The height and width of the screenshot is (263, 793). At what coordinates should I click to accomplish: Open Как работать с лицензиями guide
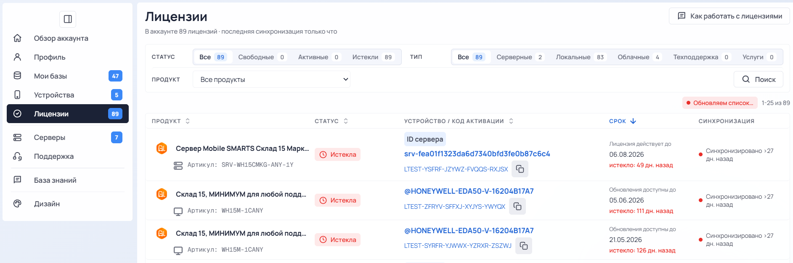pos(729,16)
